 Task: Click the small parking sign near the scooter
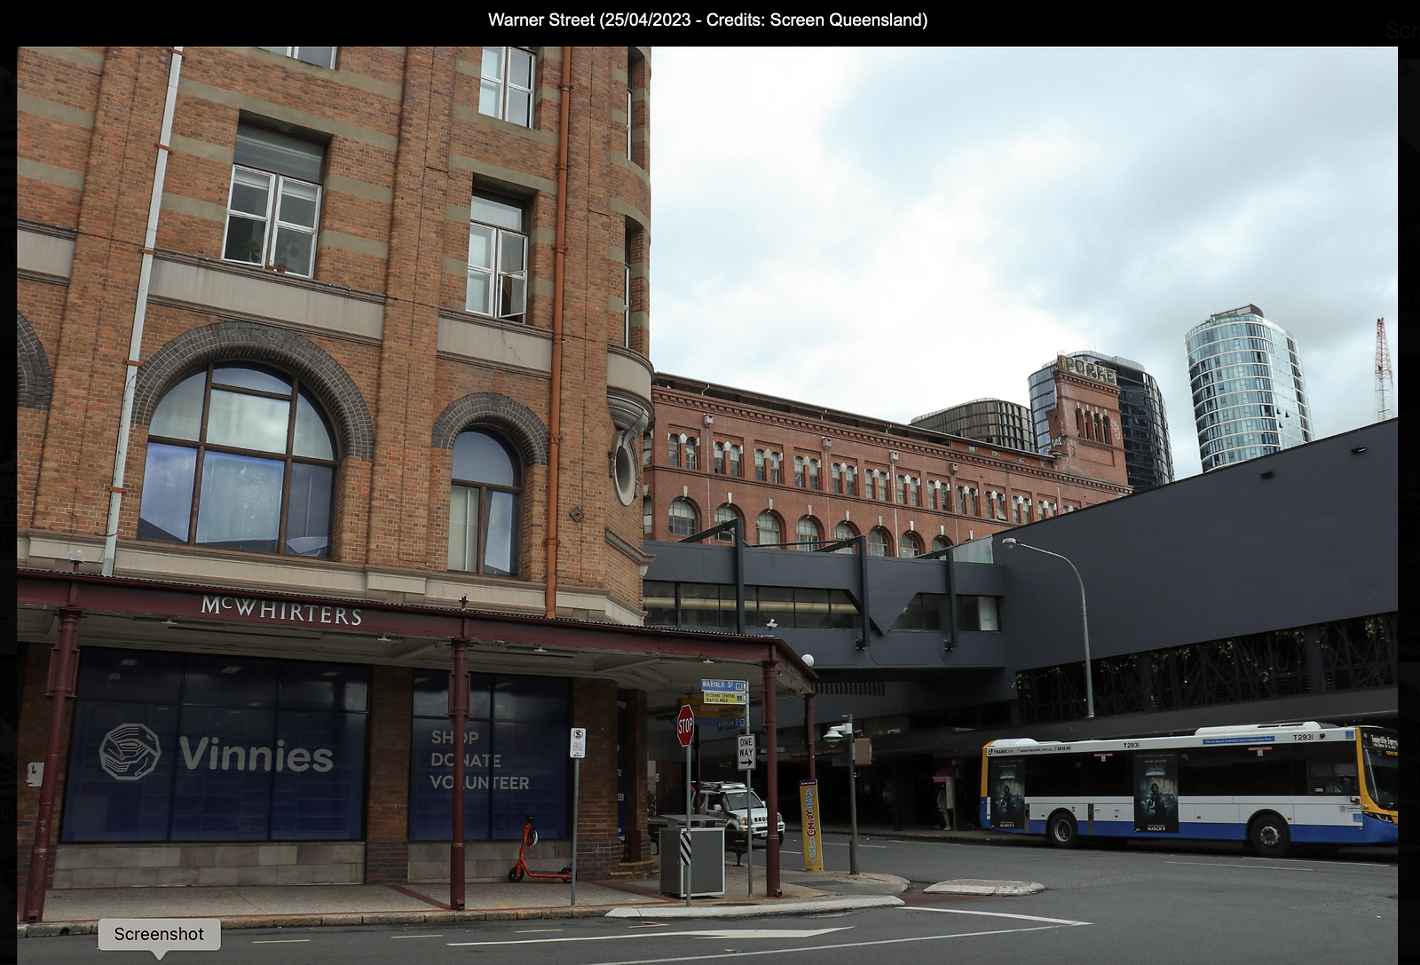(x=577, y=743)
